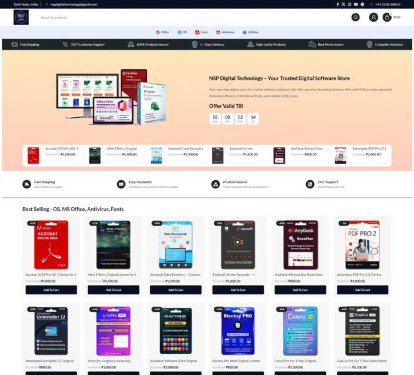The image size is (414, 375).
Task: Add Acrobat 2024 Pro DC to cart
Action: click(51, 290)
